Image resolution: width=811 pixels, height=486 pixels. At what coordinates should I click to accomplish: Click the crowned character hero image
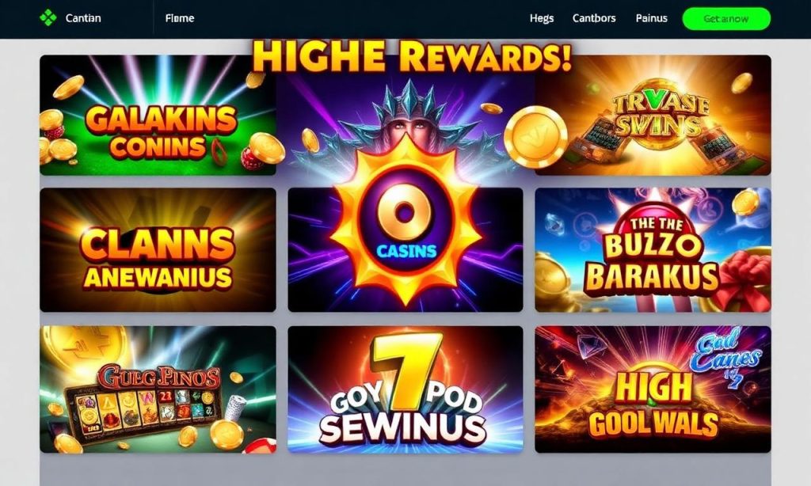click(x=405, y=116)
